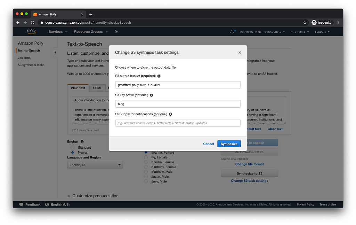
Task: Switch to the Plain text tab
Action: (x=78, y=88)
